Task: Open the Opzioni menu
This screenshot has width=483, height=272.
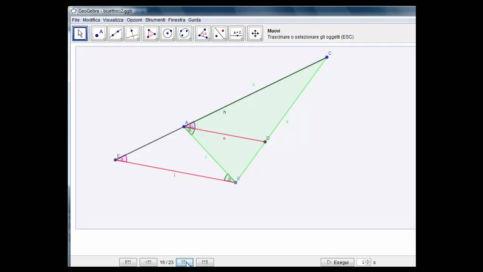Action: click(x=134, y=20)
